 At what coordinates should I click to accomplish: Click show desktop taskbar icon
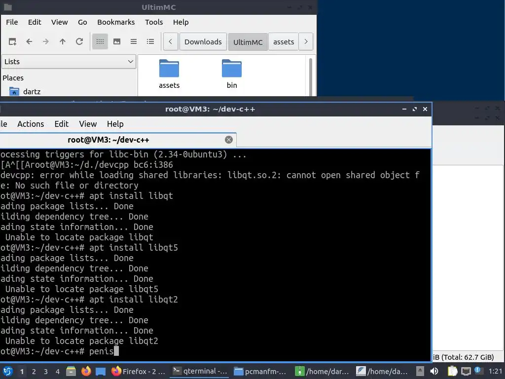101,371
